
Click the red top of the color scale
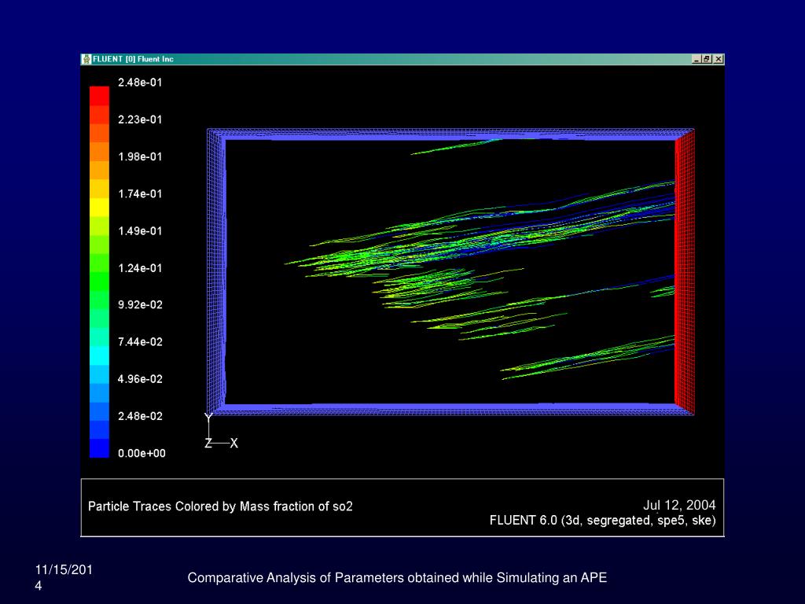[100, 95]
